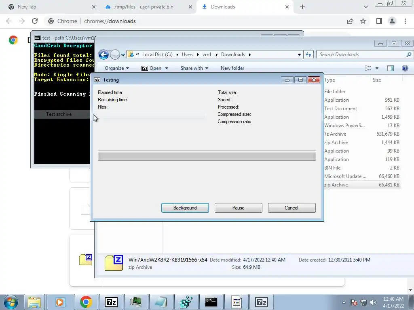This screenshot has height=310, width=414.
Task: Click Downloads breadcrumb in Explorer
Action: [233, 54]
